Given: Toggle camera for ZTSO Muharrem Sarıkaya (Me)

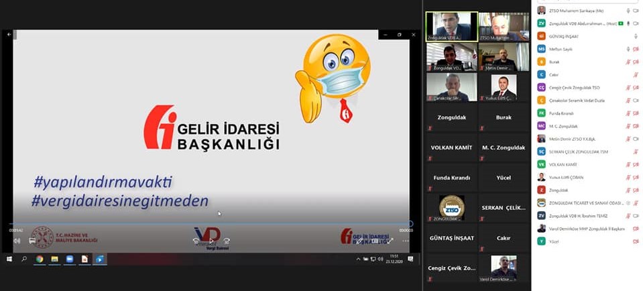Looking at the screenshot, I should pos(636,11).
